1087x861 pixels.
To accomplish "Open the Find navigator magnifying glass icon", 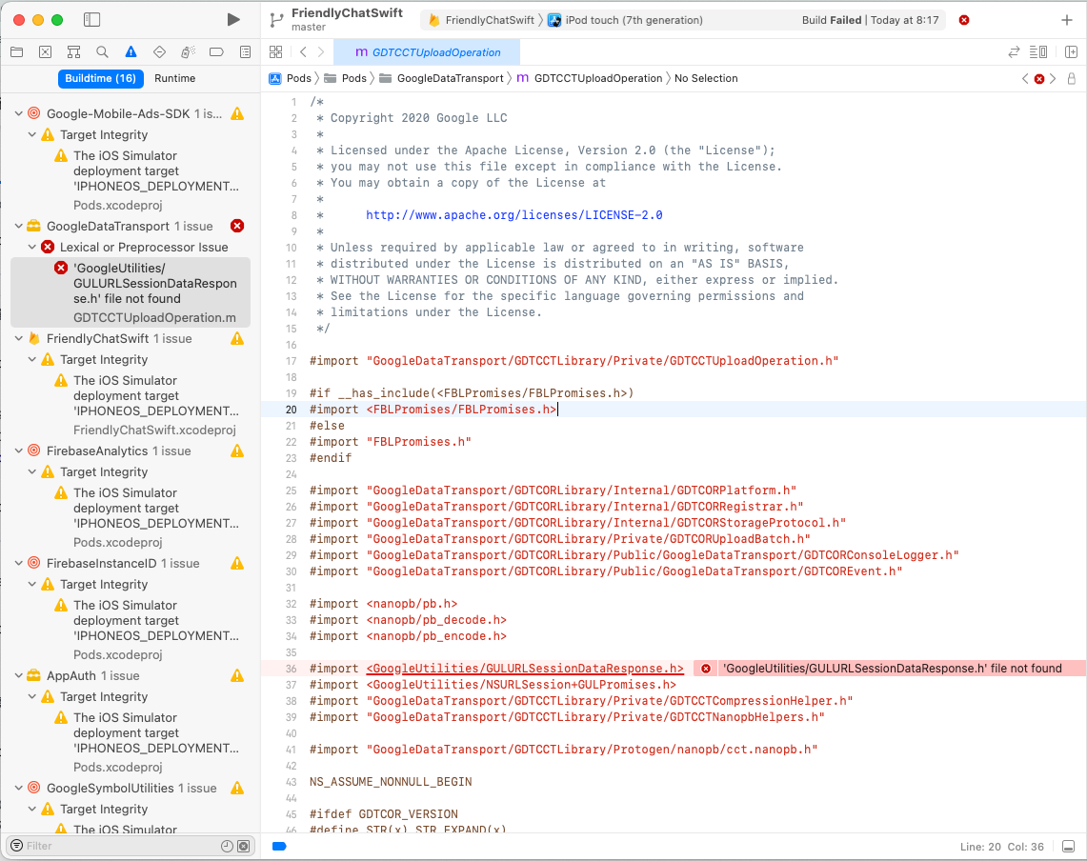I will [101, 52].
